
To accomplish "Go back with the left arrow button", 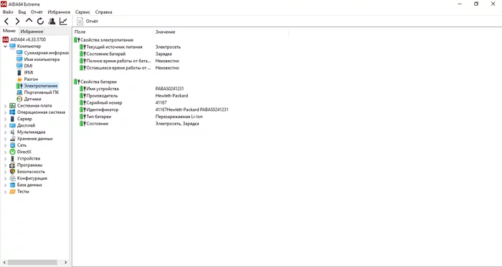I will tap(6, 21).
